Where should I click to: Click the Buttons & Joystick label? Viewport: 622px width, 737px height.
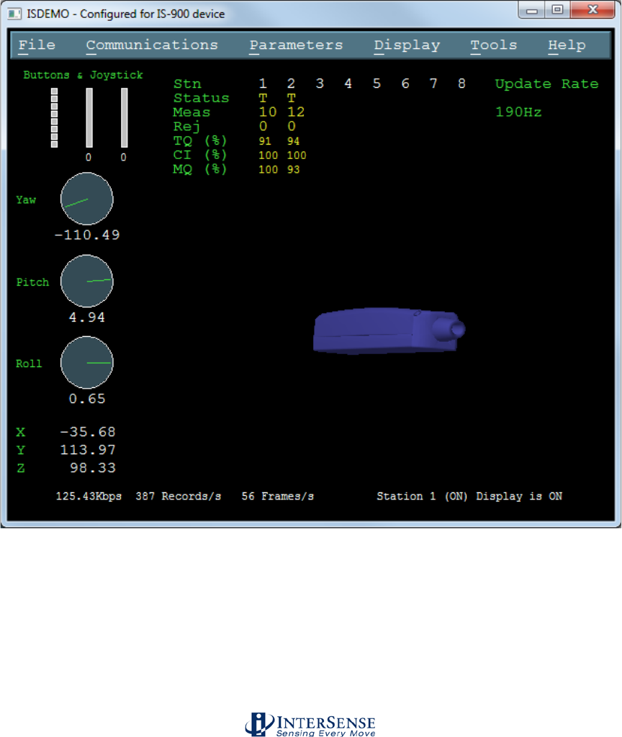tap(83, 75)
